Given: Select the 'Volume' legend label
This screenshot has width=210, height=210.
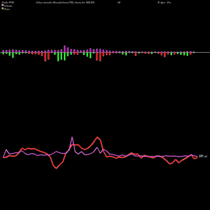Looking at the screenshot, I should point(8,6).
